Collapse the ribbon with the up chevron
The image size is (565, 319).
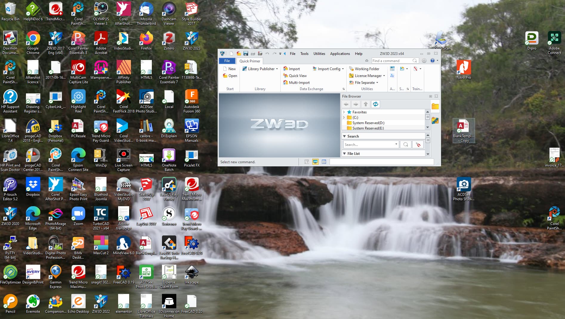(x=367, y=61)
